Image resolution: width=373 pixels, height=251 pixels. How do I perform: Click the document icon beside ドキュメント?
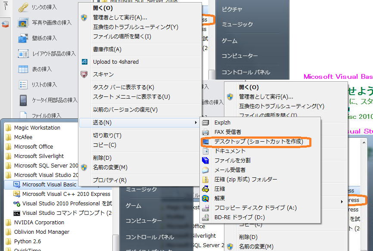[206, 151]
